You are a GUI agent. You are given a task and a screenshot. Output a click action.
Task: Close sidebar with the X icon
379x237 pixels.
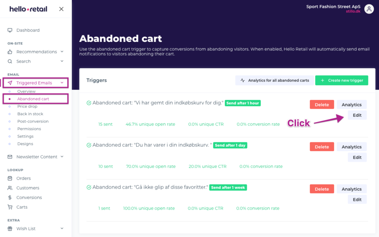point(61,9)
